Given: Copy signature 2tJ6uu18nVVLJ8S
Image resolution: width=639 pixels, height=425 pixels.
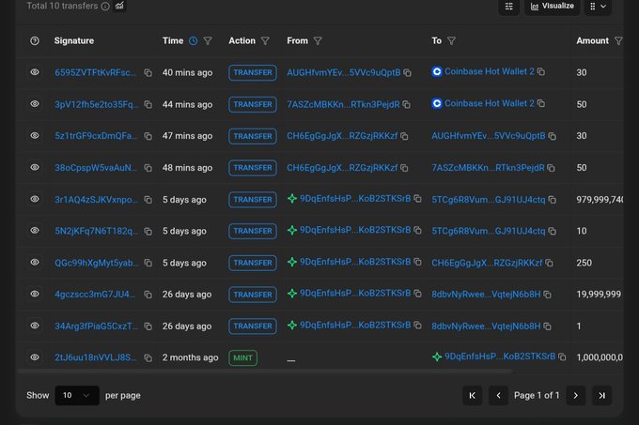Looking at the screenshot, I should (x=148, y=357).
